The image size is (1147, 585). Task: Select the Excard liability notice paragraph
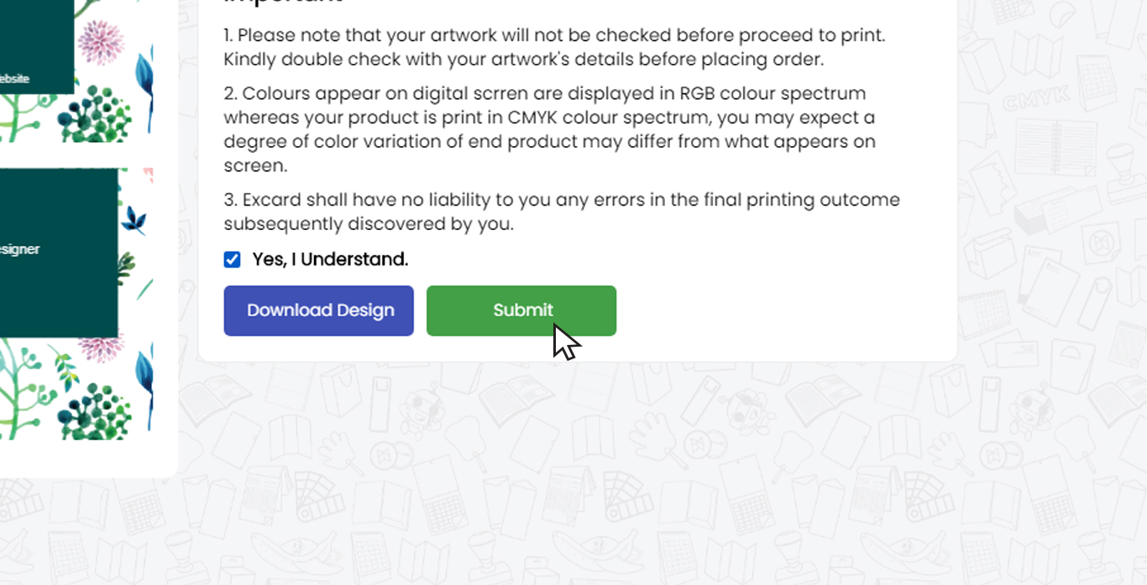(x=562, y=212)
